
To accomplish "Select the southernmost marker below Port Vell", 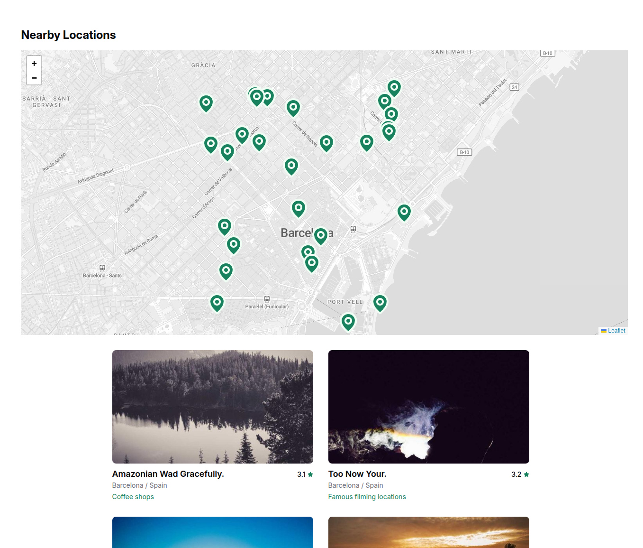I will pos(348,322).
